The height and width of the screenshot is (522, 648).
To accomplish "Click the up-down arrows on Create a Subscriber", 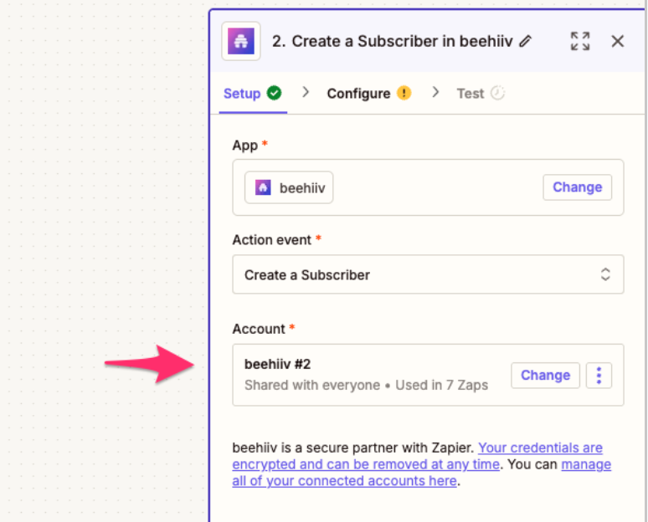I will click(605, 274).
